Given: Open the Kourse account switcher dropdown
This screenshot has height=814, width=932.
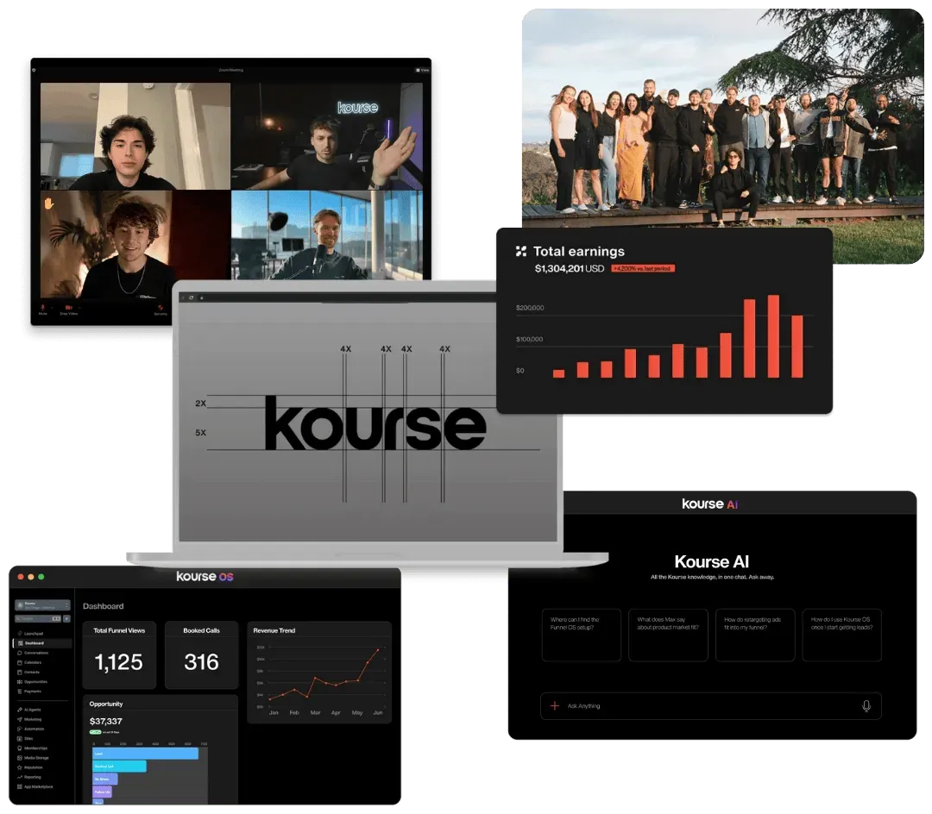Looking at the screenshot, I should click(x=42, y=605).
